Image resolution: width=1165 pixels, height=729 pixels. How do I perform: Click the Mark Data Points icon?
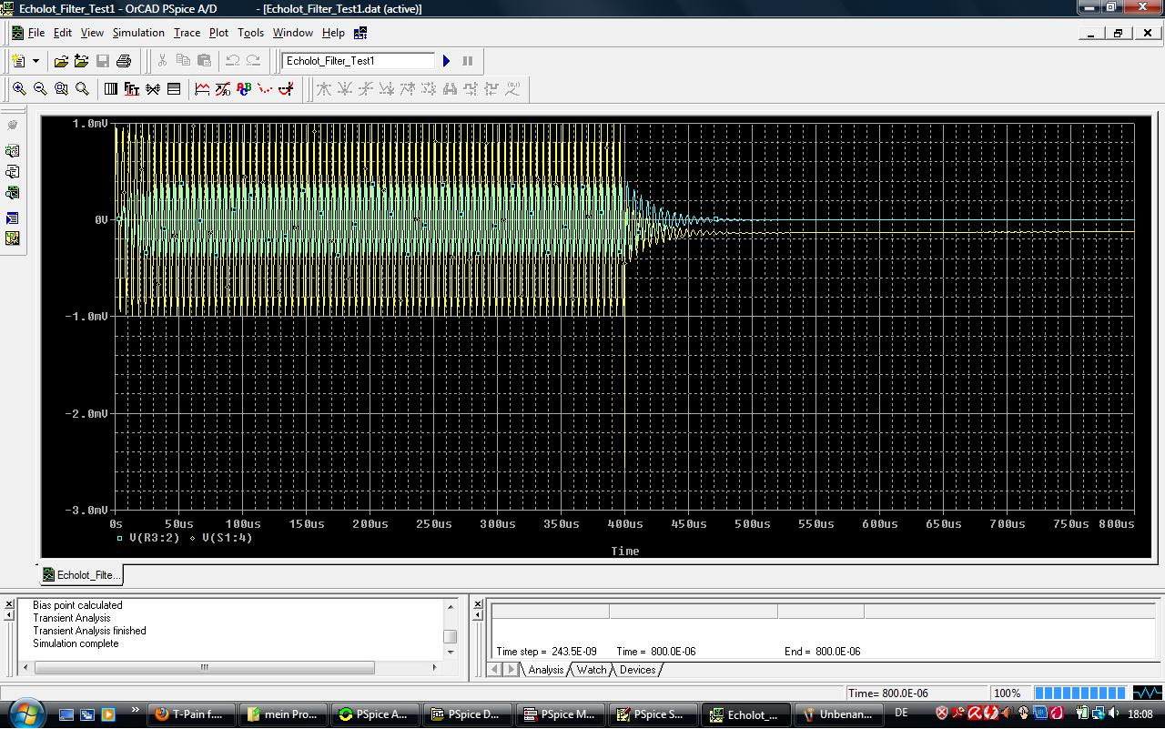pyautogui.click(x=265, y=89)
